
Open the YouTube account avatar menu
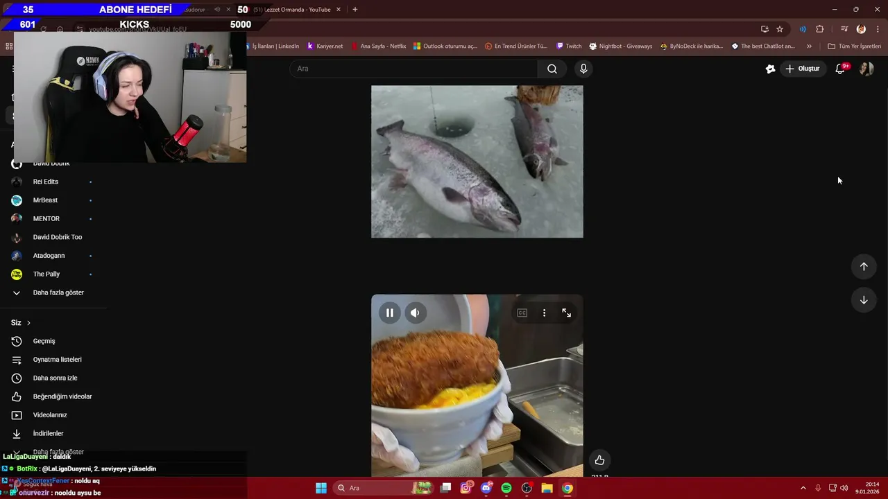point(866,69)
